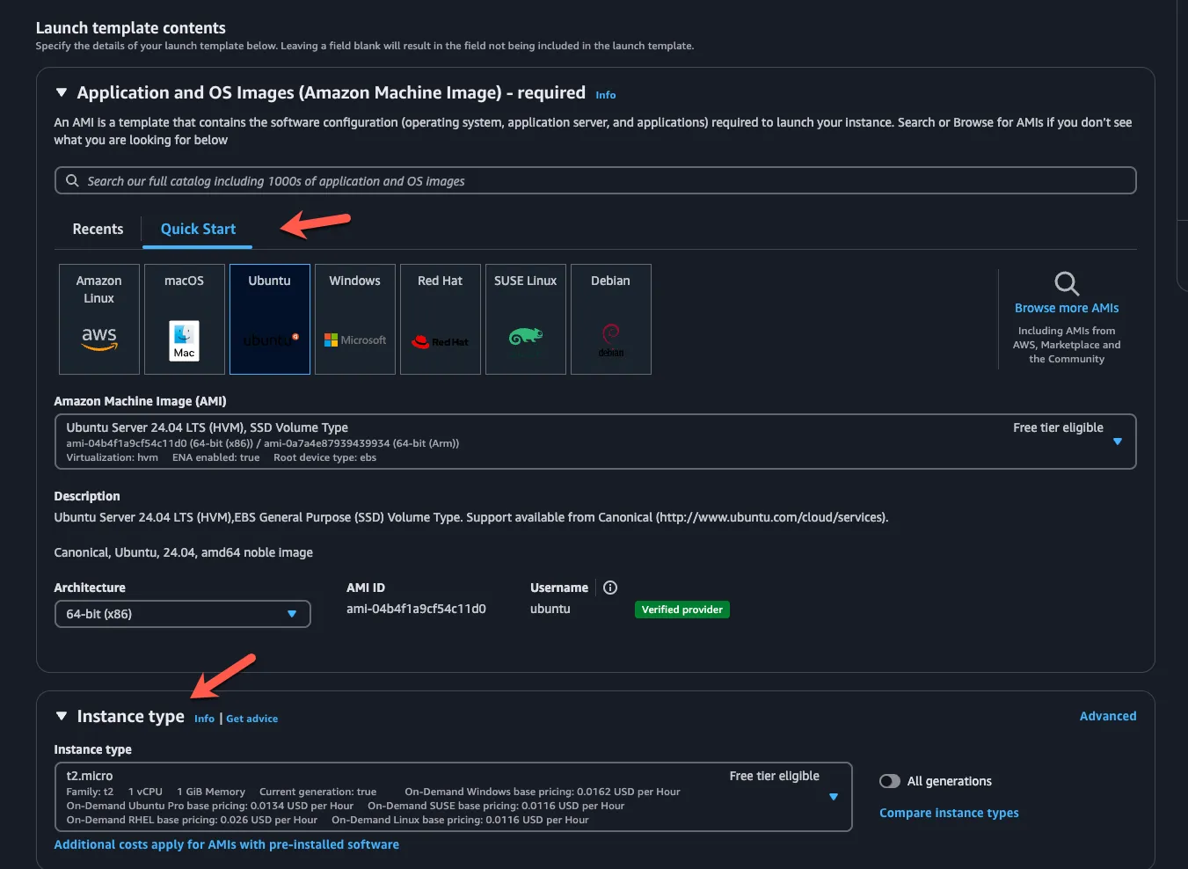The height and width of the screenshot is (869, 1188).
Task: Click into the AMI catalog search field
Action: pyautogui.click(x=595, y=180)
